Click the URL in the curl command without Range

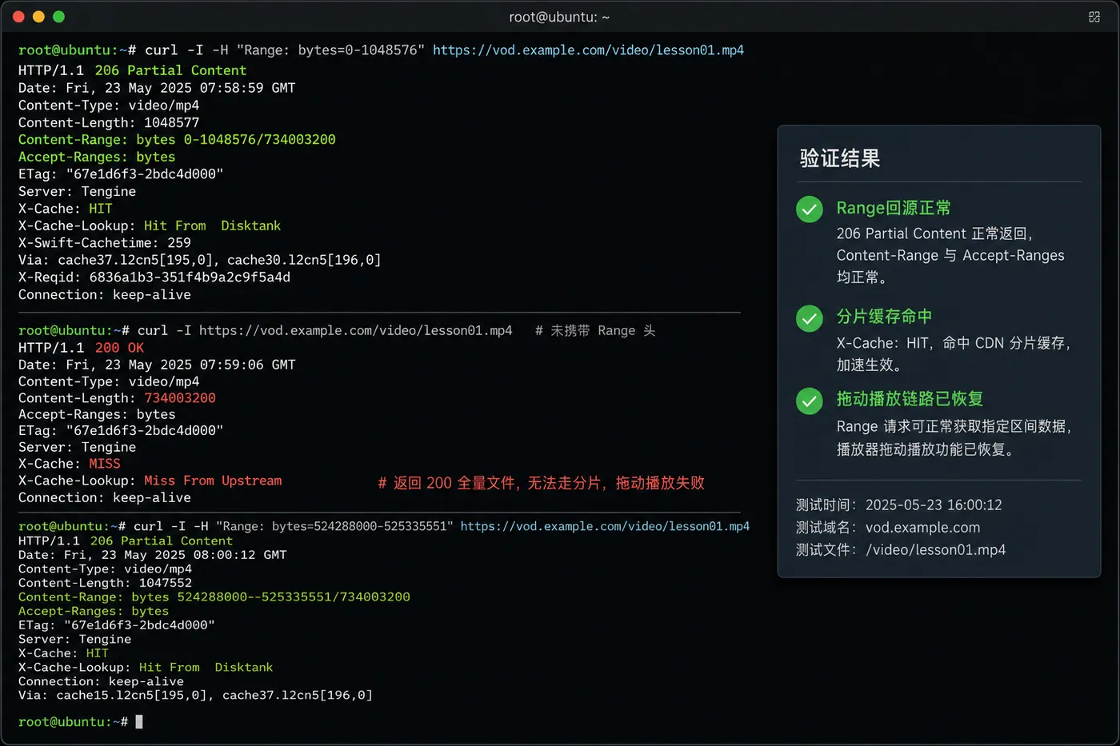(x=355, y=330)
